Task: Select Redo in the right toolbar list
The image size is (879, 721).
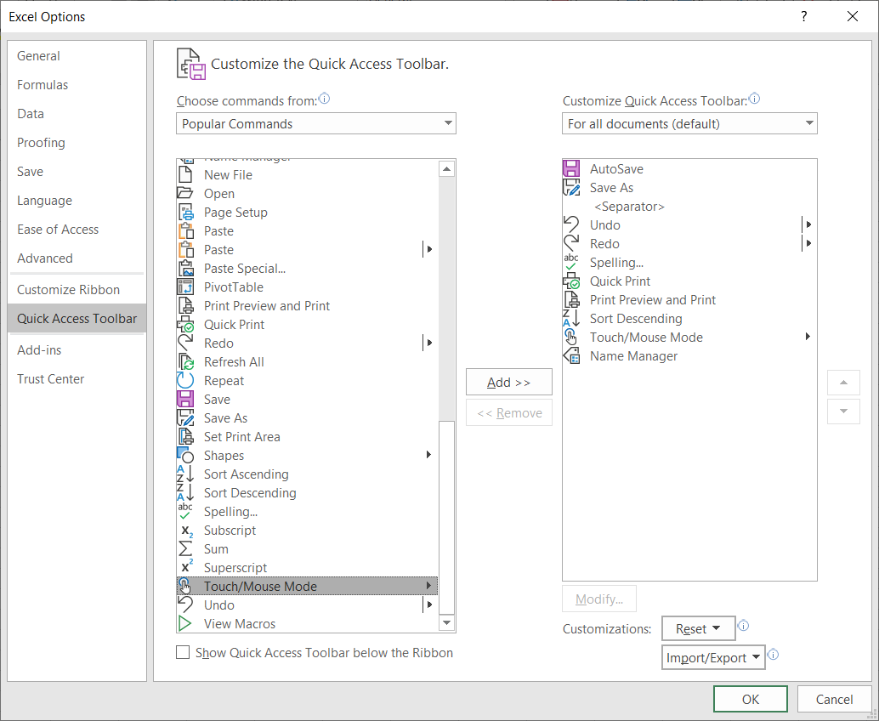Action: pyautogui.click(x=604, y=243)
